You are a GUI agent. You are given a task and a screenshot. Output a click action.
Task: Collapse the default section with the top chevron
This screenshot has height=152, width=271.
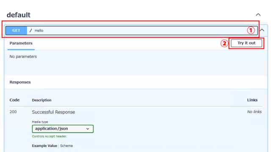tap(258, 15)
